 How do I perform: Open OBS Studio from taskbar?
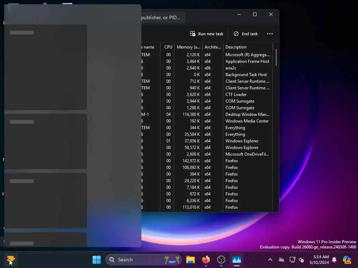coord(221,260)
